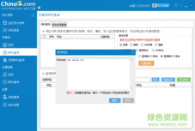Enable the 搜狗 checkbox
The height and width of the screenshot is (131, 195).
point(131,45)
